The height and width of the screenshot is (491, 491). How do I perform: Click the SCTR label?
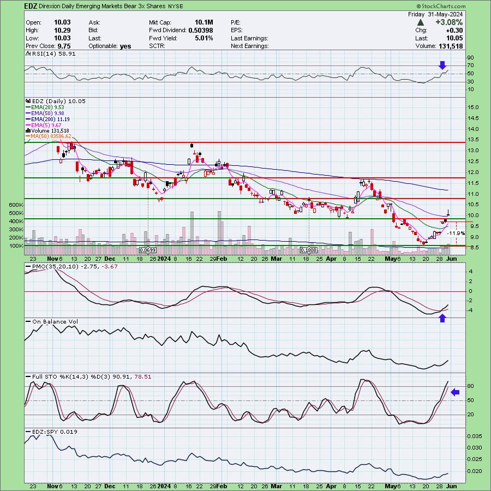158,46
